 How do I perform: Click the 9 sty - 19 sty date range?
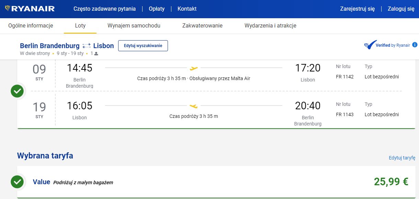70,54
